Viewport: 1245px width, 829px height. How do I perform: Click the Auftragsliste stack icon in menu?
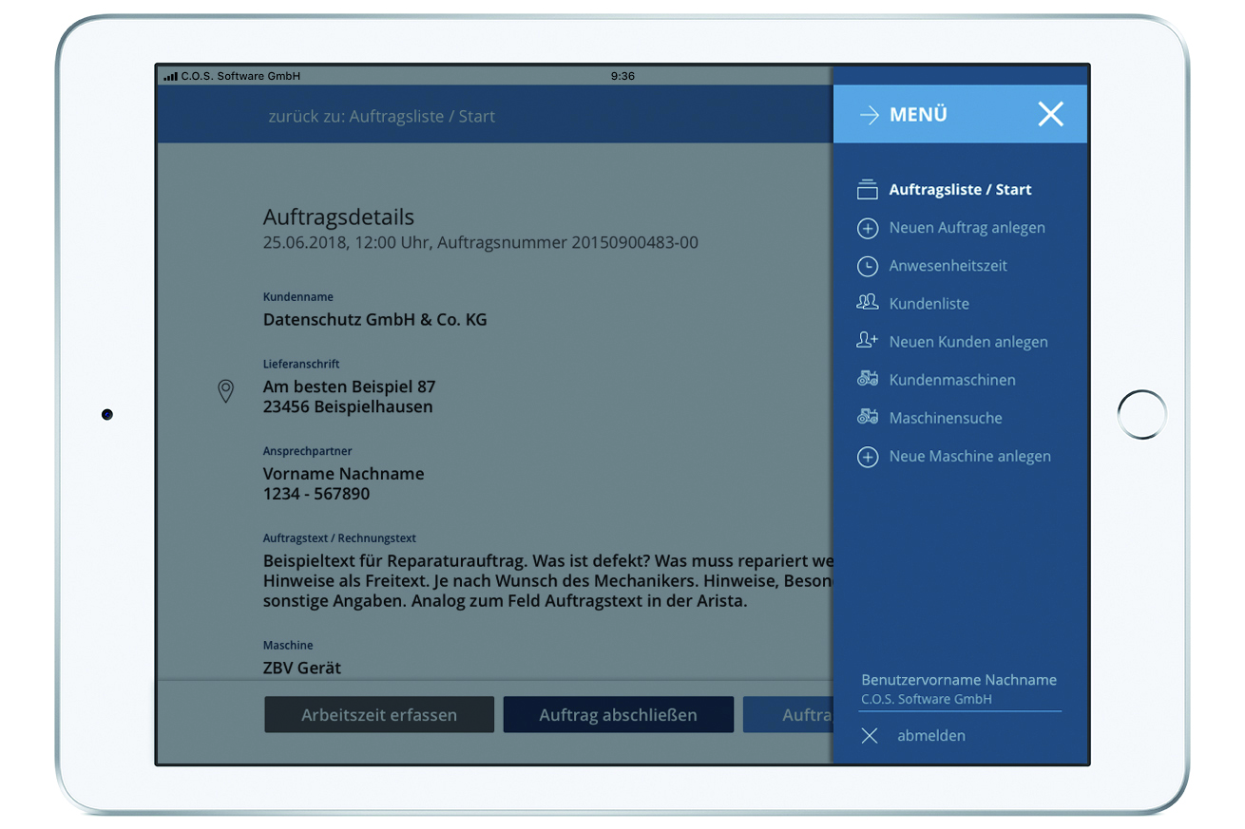click(x=867, y=190)
